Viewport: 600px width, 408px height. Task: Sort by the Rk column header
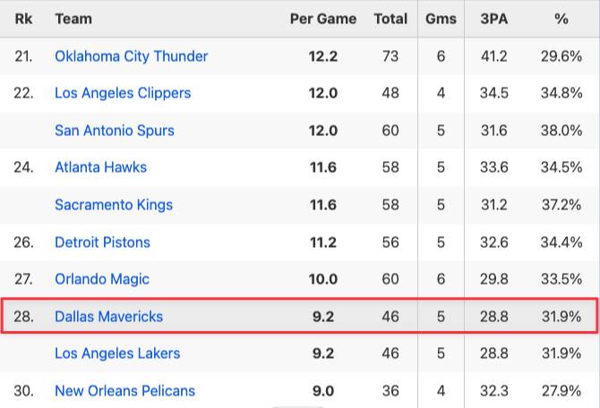point(23,19)
